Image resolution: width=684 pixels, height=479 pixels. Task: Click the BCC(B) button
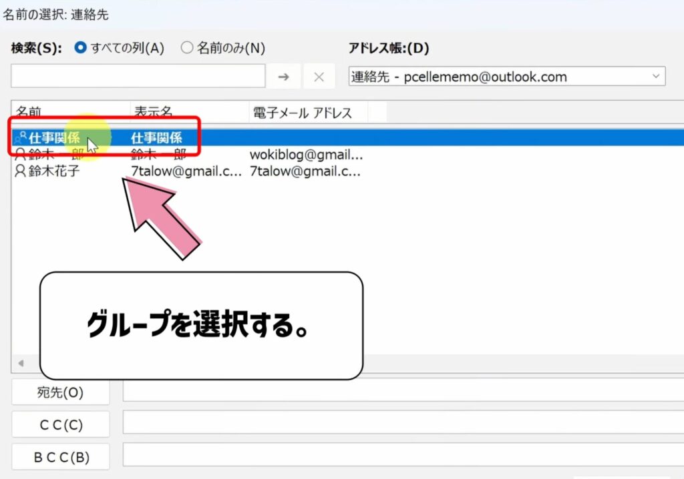point(60,456)
